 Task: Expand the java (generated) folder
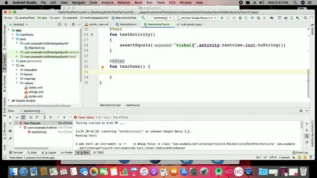click(x=13, y=61)
